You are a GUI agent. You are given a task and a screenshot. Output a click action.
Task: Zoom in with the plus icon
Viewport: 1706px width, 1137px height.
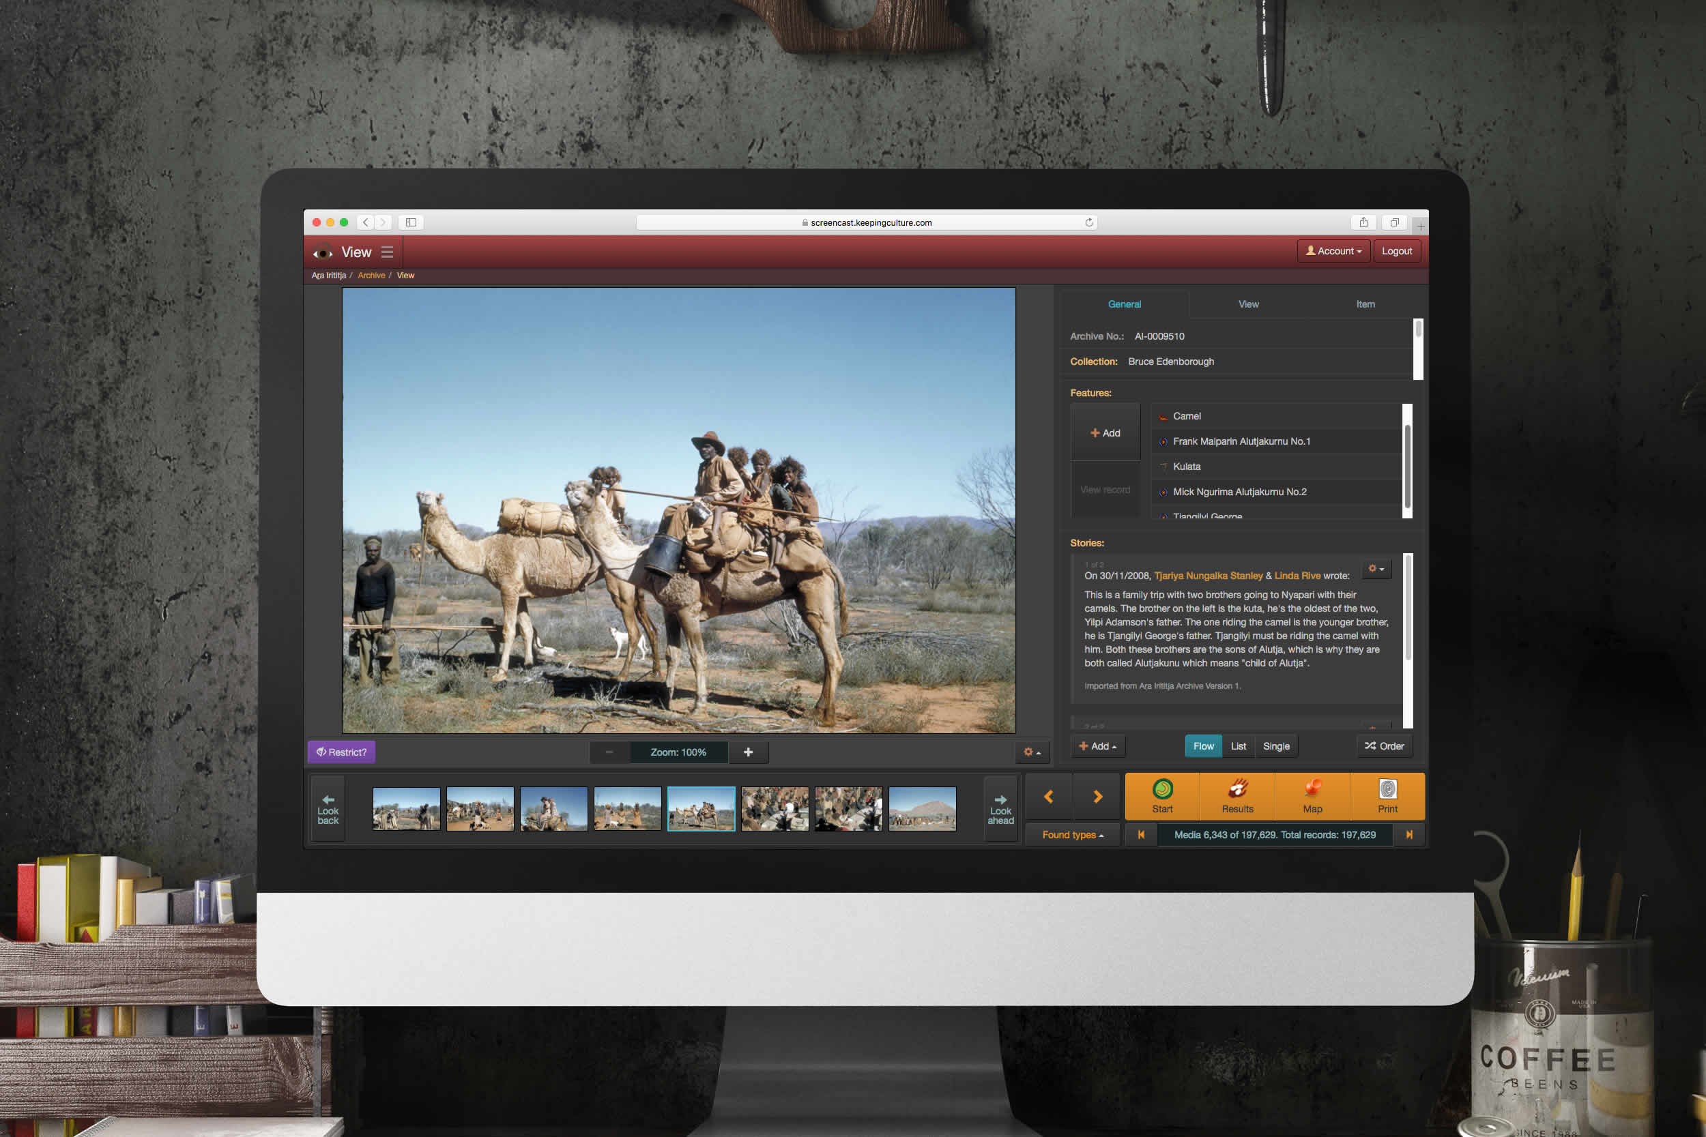[748, 752]
